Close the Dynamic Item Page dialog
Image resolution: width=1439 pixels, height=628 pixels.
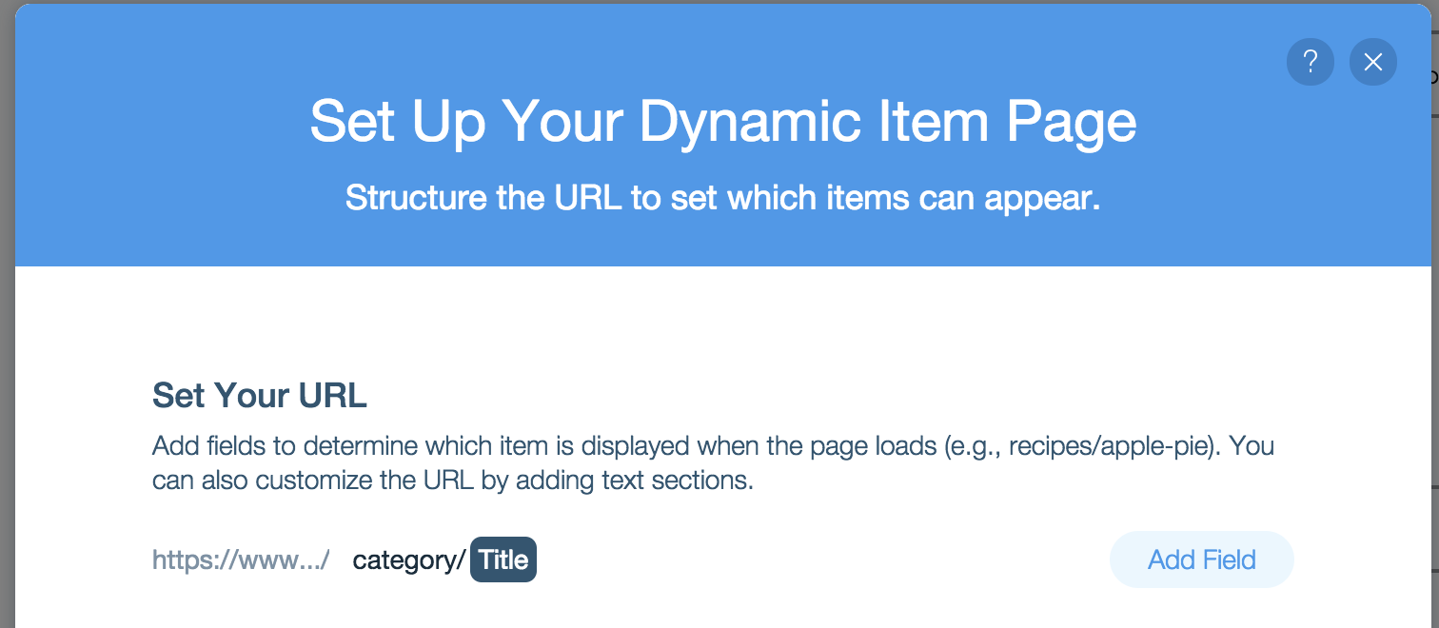[1372, 63]
